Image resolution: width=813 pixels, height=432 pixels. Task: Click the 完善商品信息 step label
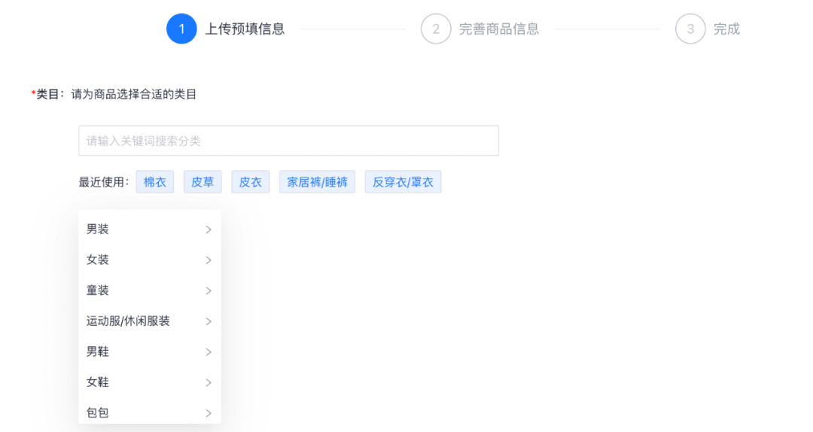tap(499, 29)
